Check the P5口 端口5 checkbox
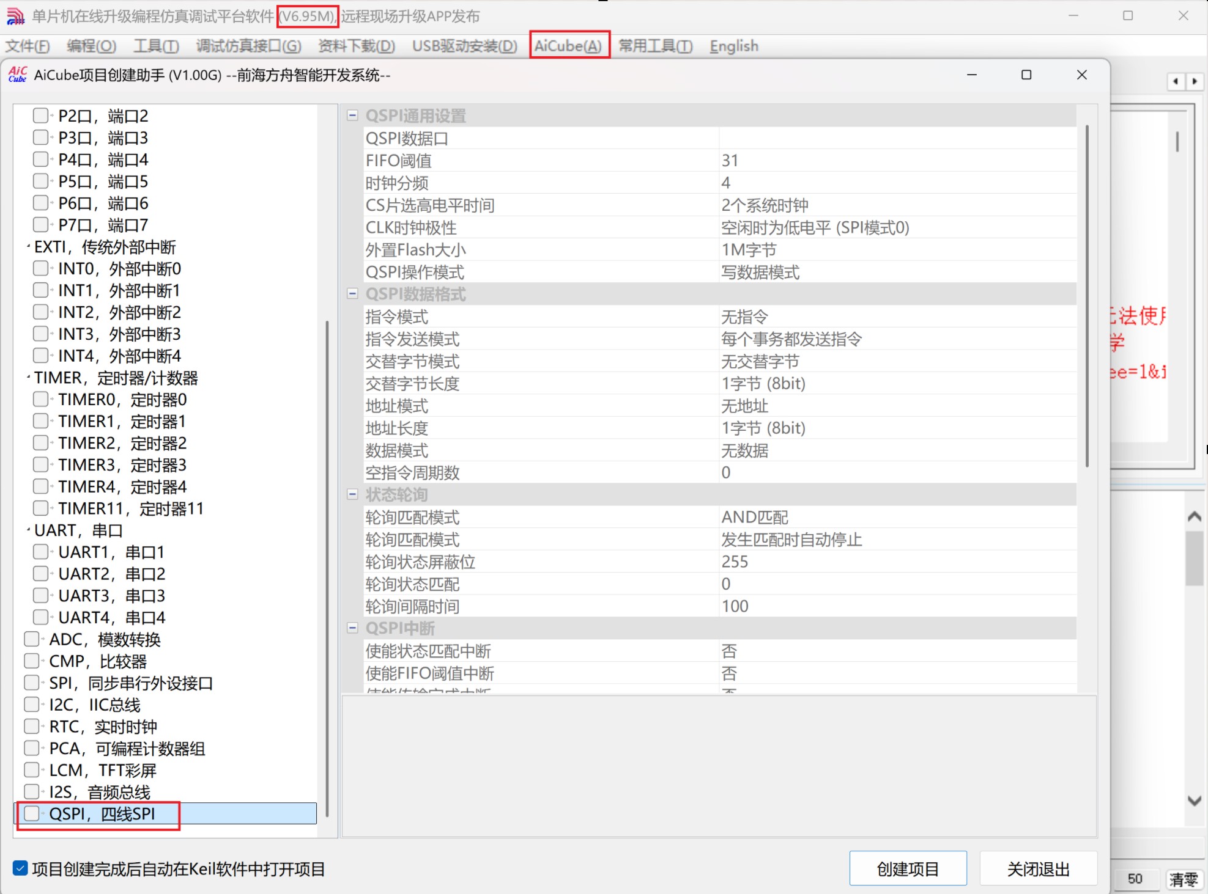The height and width of the screenshot is (894, 1208). (40, 181)
